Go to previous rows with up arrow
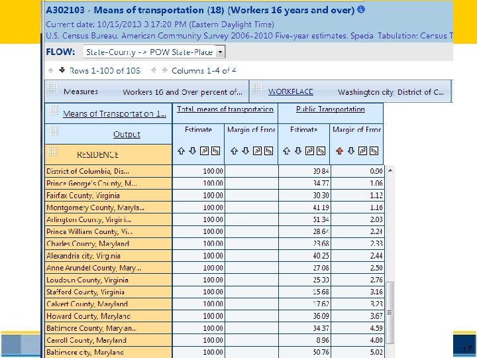477x358 pixels. [x=51, y=70]
